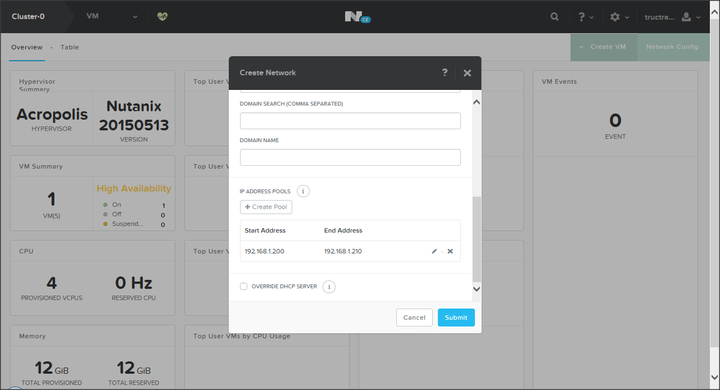
Task: Click info icon next to IP Address Pools
Action: click(303, 191)
